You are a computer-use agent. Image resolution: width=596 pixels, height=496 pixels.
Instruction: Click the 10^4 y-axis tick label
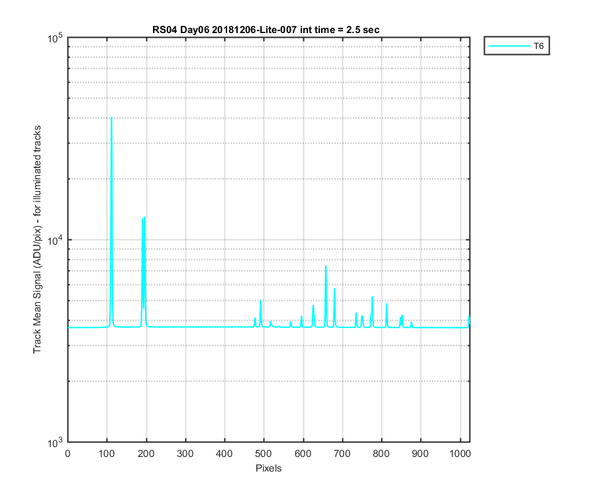pyautogui.click(x=55, y=240)
